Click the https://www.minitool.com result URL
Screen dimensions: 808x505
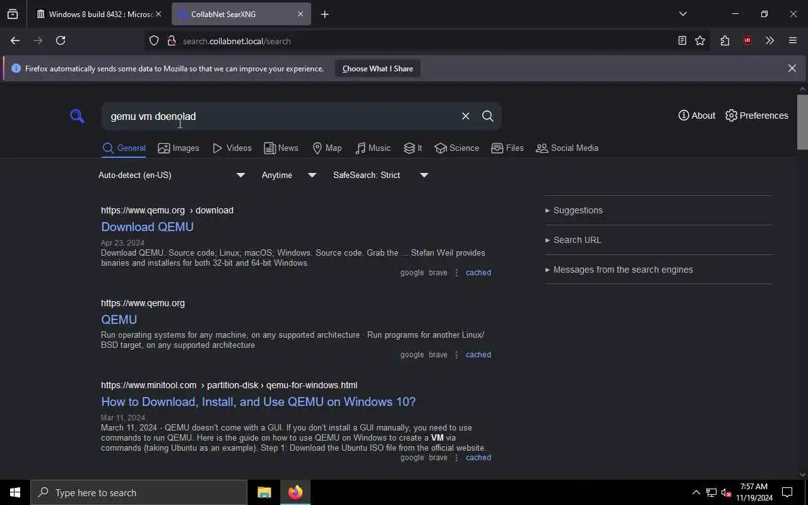pos(229,385)
